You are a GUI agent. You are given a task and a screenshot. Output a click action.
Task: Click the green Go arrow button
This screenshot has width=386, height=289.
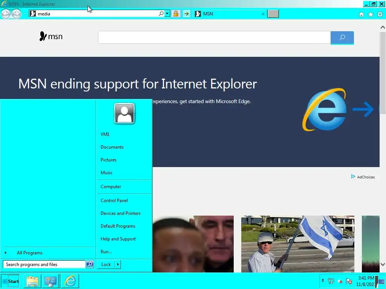coord(187,14)
